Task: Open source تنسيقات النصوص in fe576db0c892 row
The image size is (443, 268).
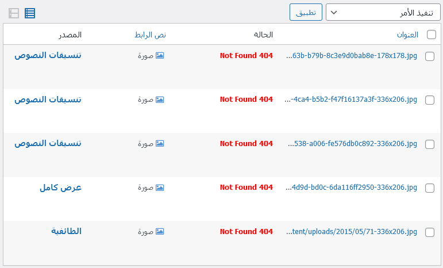Action: pyautogui.click(x=48, y=143)
